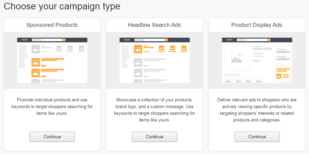Click large gray product image placeholder
This screenshot has width=309, height=154.
237,58
